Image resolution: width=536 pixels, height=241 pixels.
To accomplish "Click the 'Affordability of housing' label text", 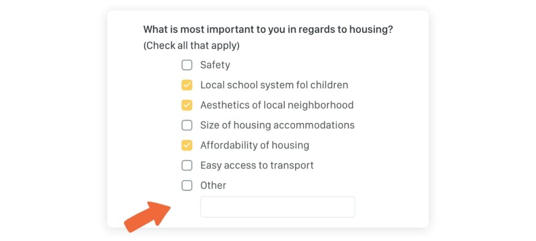I will tap(255, 145).
